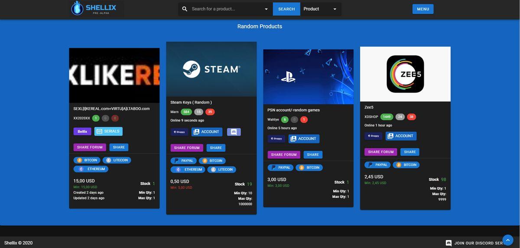This screenshot has height=248, width=520.
Task: Open the search suggestions dropdown arrow
Action: 266,9
